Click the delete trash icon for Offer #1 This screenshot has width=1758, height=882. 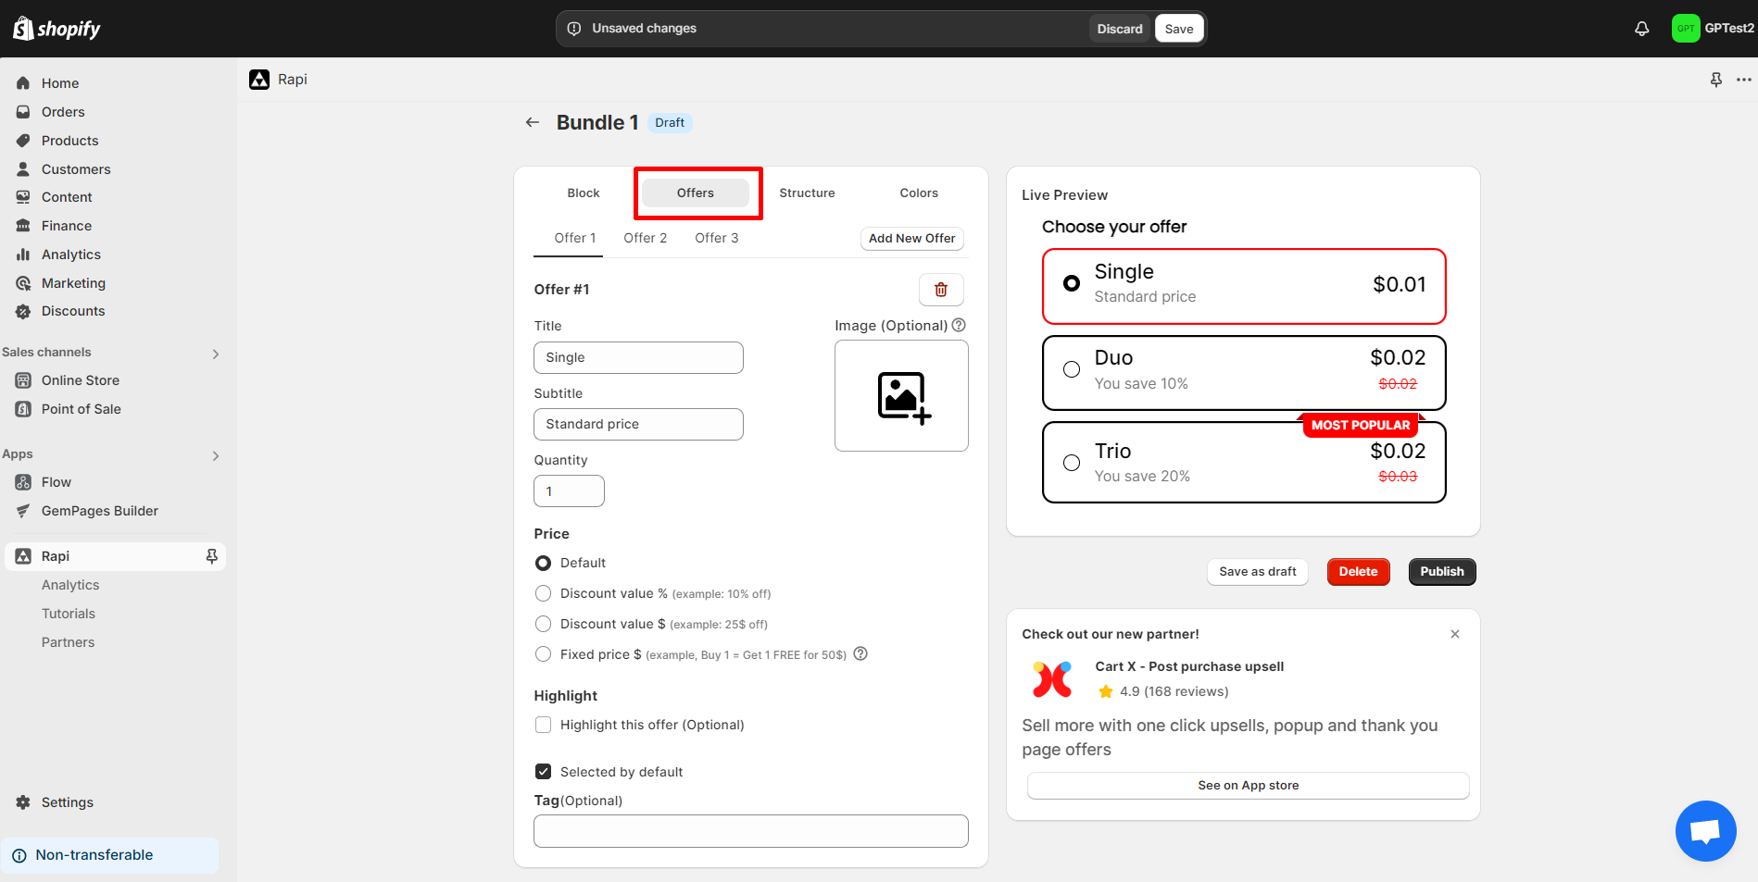coord(941,289)
